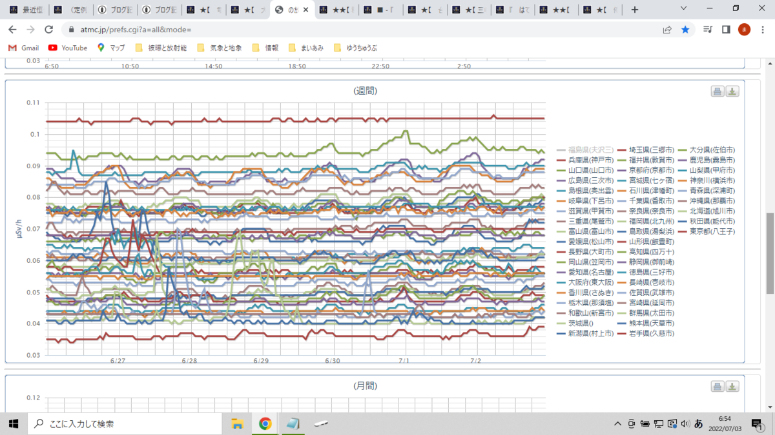Screen dimensions: 775x435
Task: Toggle 兵庫県(神戸市) series in legend
Action: click(585, 160)
